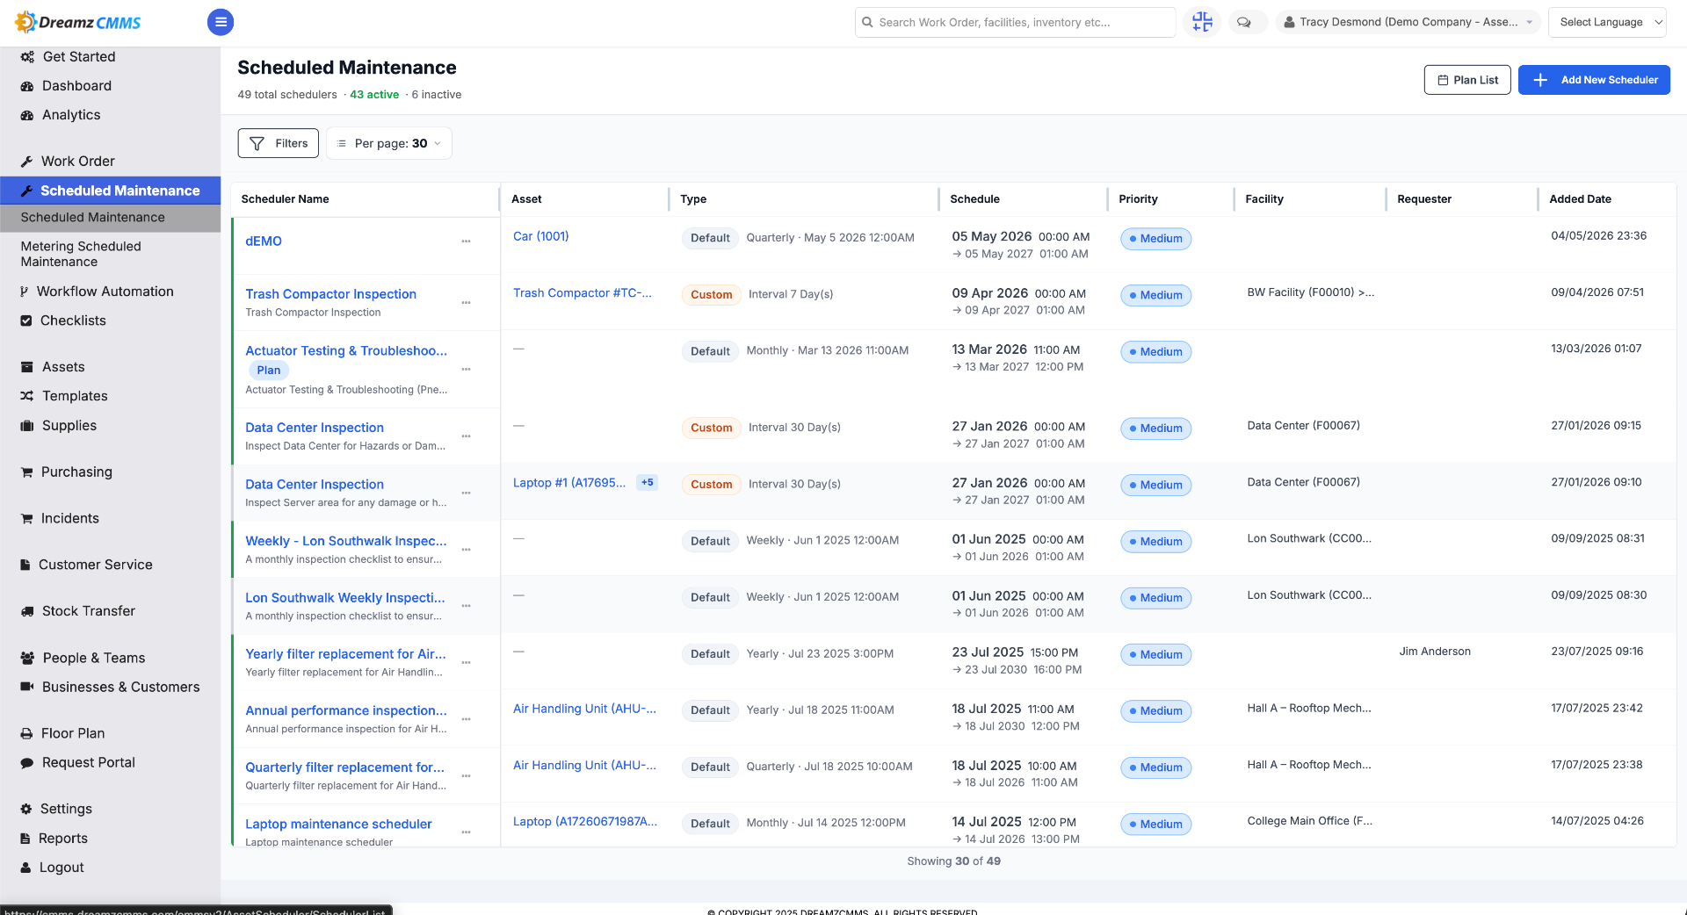Open options for Laptop maintenance scheduler row

466,832
